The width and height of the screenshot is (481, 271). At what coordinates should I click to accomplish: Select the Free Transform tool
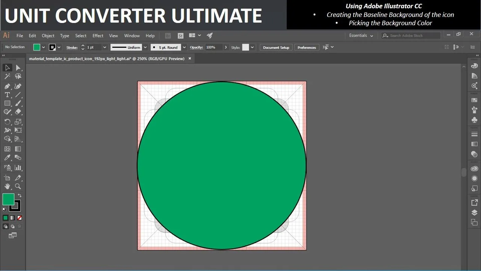18,130
